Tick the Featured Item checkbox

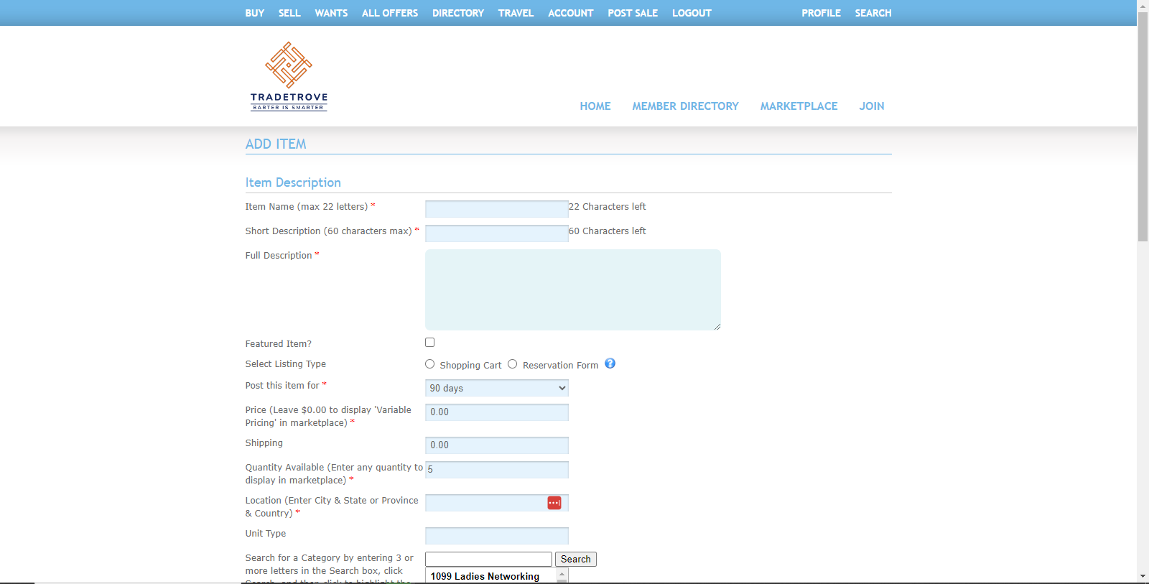(429, 343)
